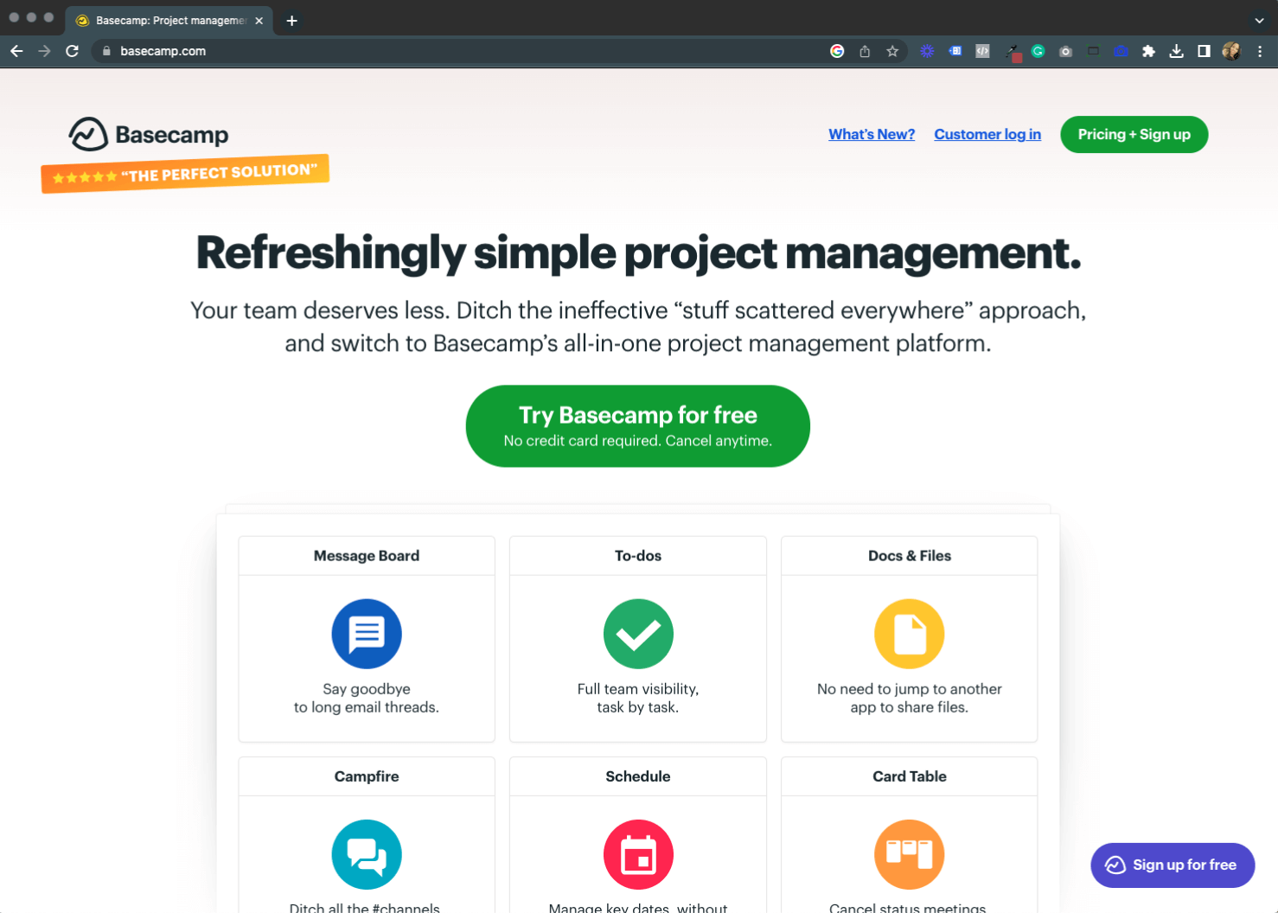This screenshot has width=1278, height=913.
Task: Select the red Schedule calendar icon
Action: [x=638, y=854]
